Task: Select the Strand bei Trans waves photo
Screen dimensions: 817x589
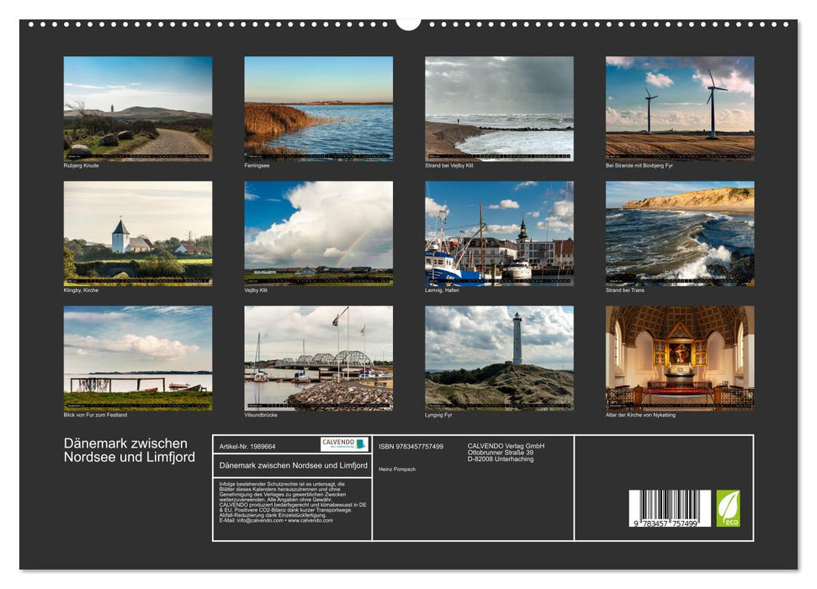Action: 677,235
